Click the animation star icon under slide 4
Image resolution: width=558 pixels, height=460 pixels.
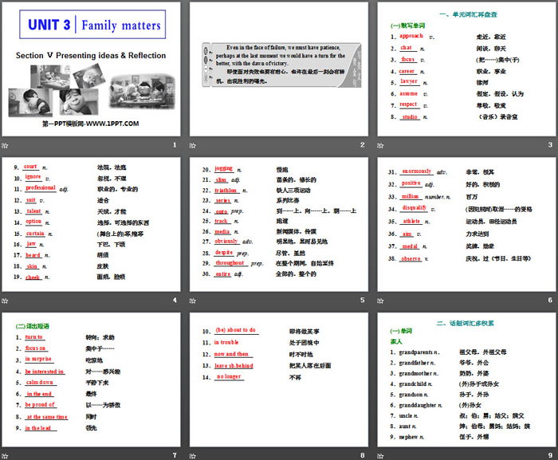(5, 301)
